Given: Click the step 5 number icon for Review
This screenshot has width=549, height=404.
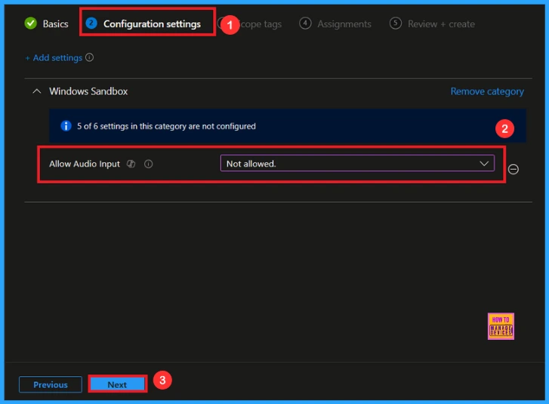Looking at the screenshot, I should pyautogui.click(x=395, y=23).
